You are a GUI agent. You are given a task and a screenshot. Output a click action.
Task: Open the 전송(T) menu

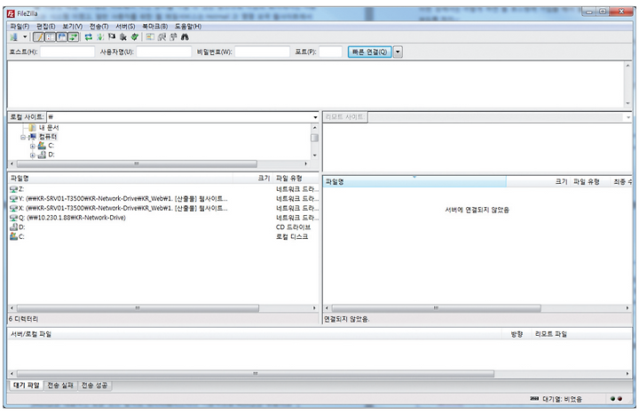99,26
